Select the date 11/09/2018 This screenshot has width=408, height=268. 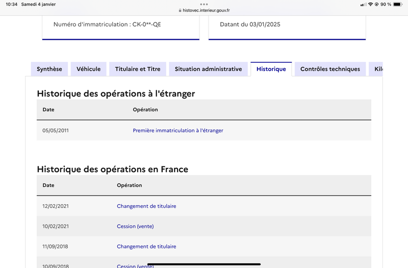tap(55, 247)
